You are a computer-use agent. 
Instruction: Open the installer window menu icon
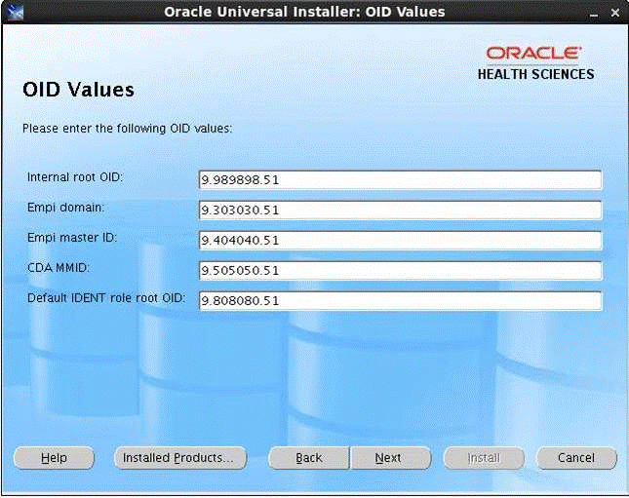point(15,12)
